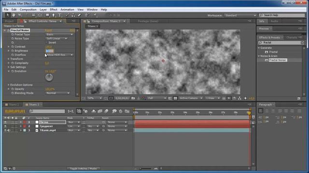Switch to the Titanic 2 timeline tab
Viewport: 309px width, 173px height.
tap(14, 105)
